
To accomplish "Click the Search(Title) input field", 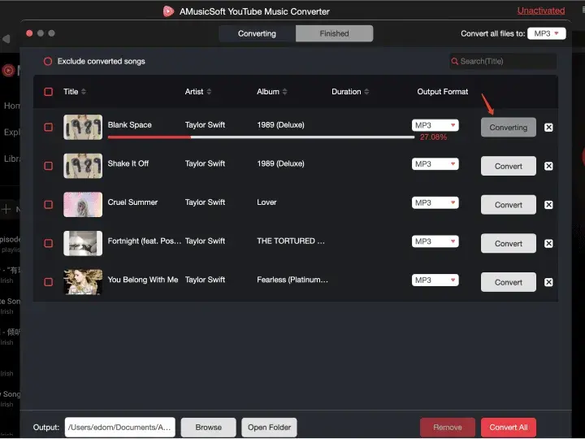I will click(x=503, y=61).
